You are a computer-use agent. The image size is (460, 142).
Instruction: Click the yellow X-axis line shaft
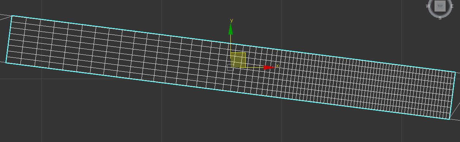point(254,67)
